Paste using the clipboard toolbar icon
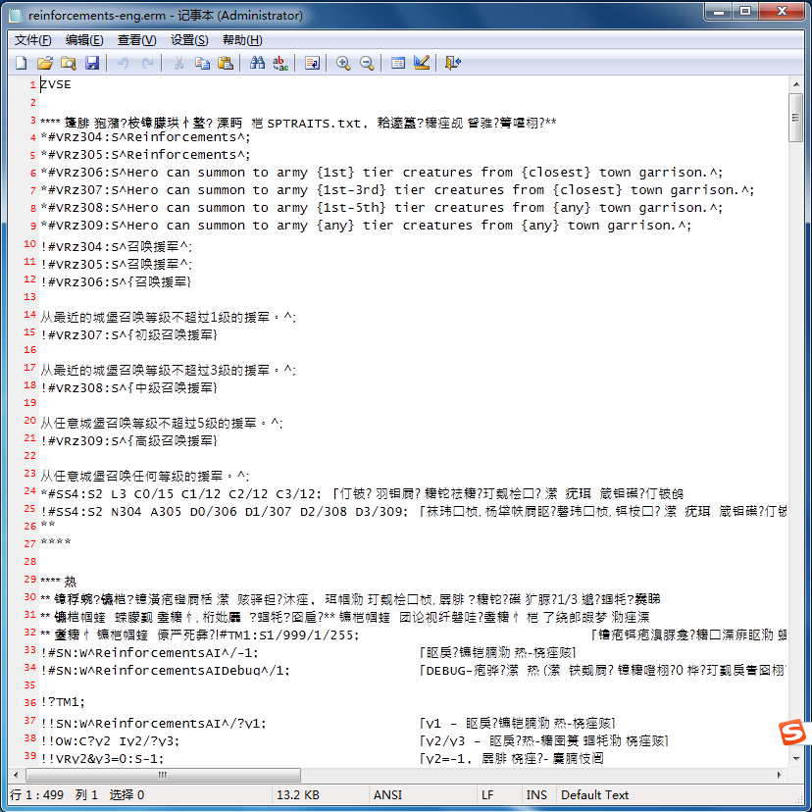 [226, 63]
